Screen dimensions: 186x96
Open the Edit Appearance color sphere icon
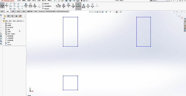(x=117, y=12)
